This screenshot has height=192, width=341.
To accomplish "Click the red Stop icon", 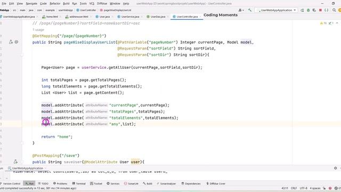I will [320, 10].
